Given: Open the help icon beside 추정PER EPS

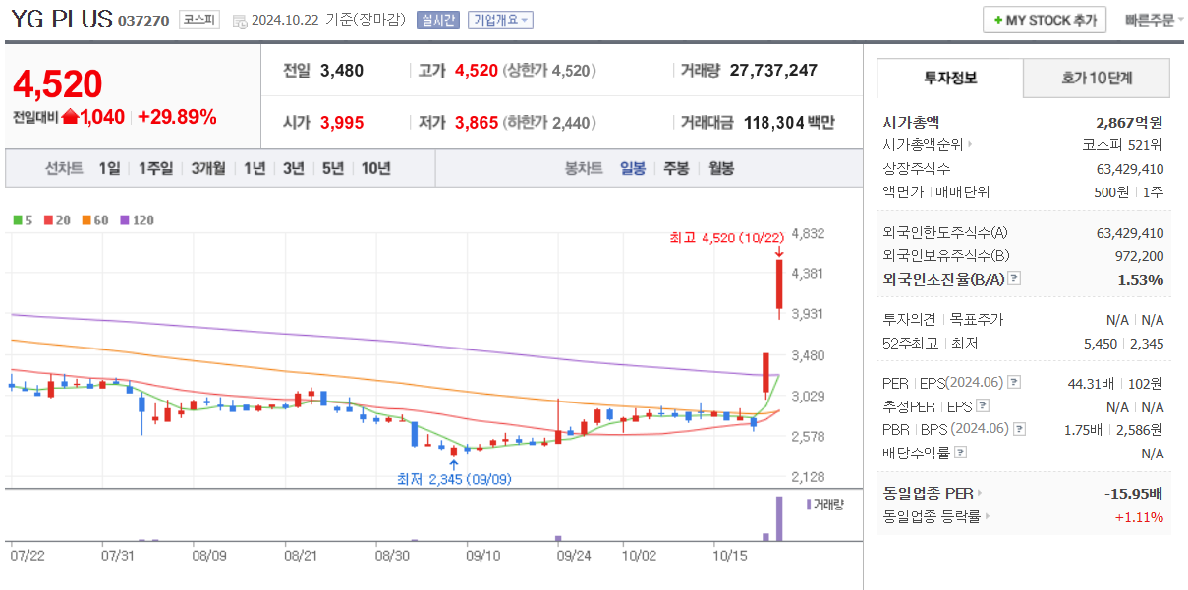Looking at the screenshot, I should click(983, 406).
